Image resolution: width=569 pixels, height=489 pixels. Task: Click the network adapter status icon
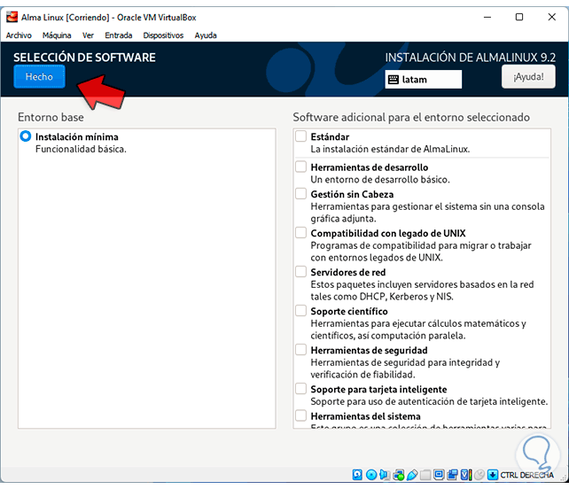point(399,475)
